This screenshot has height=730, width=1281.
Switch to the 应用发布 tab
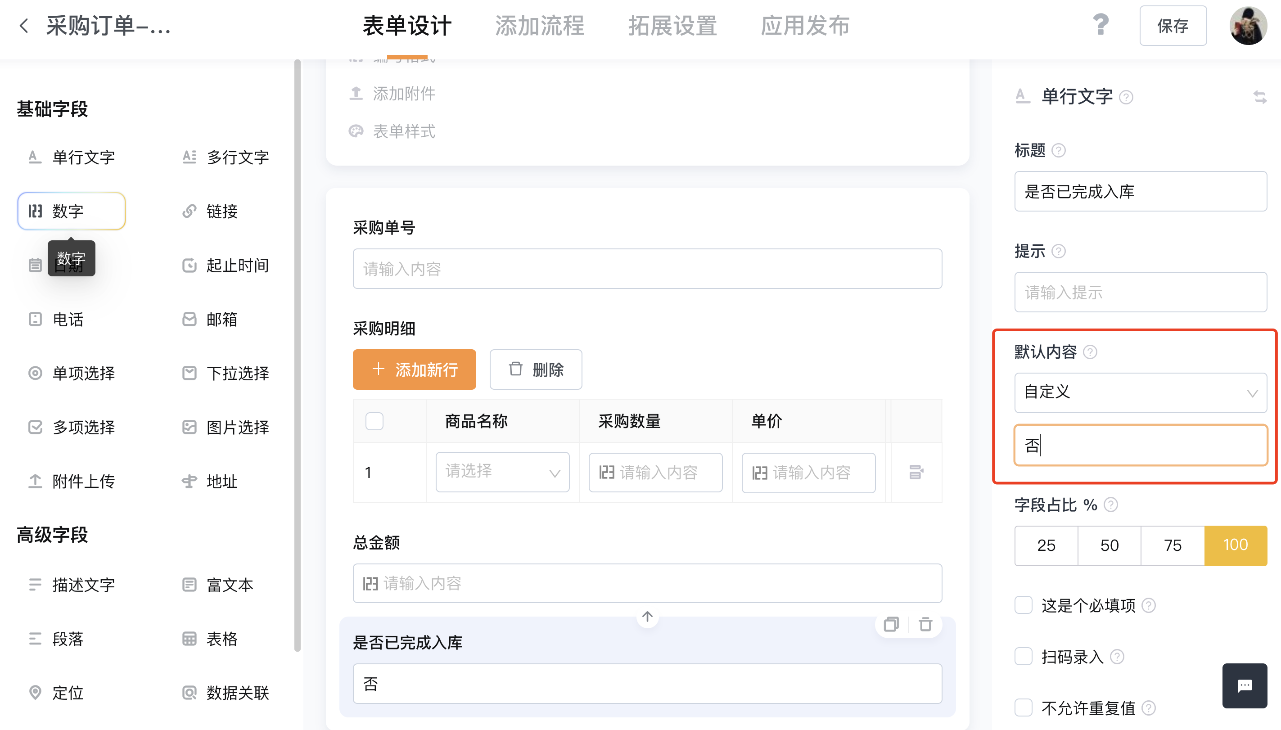click(805, 26)
